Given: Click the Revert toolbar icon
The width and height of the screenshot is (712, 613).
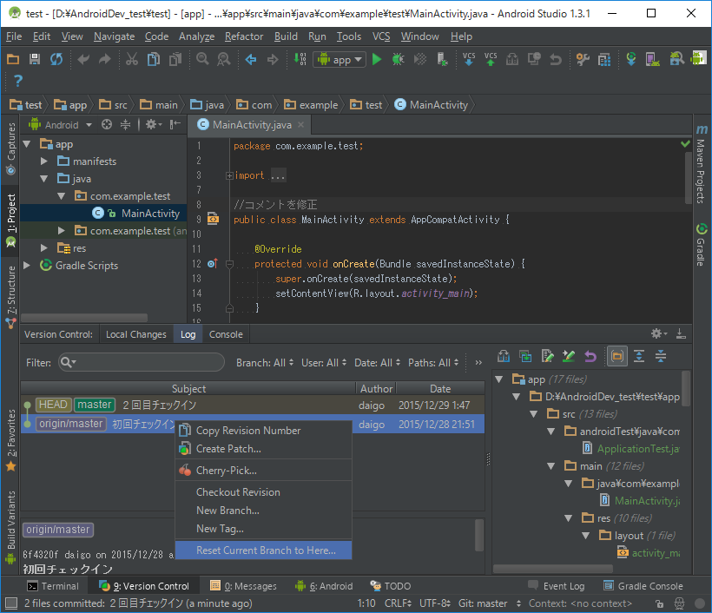Looking at the screenshot, I should (556, 59).
